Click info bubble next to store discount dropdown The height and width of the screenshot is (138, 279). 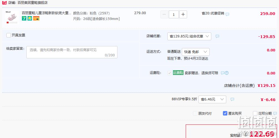click(217, 36)
